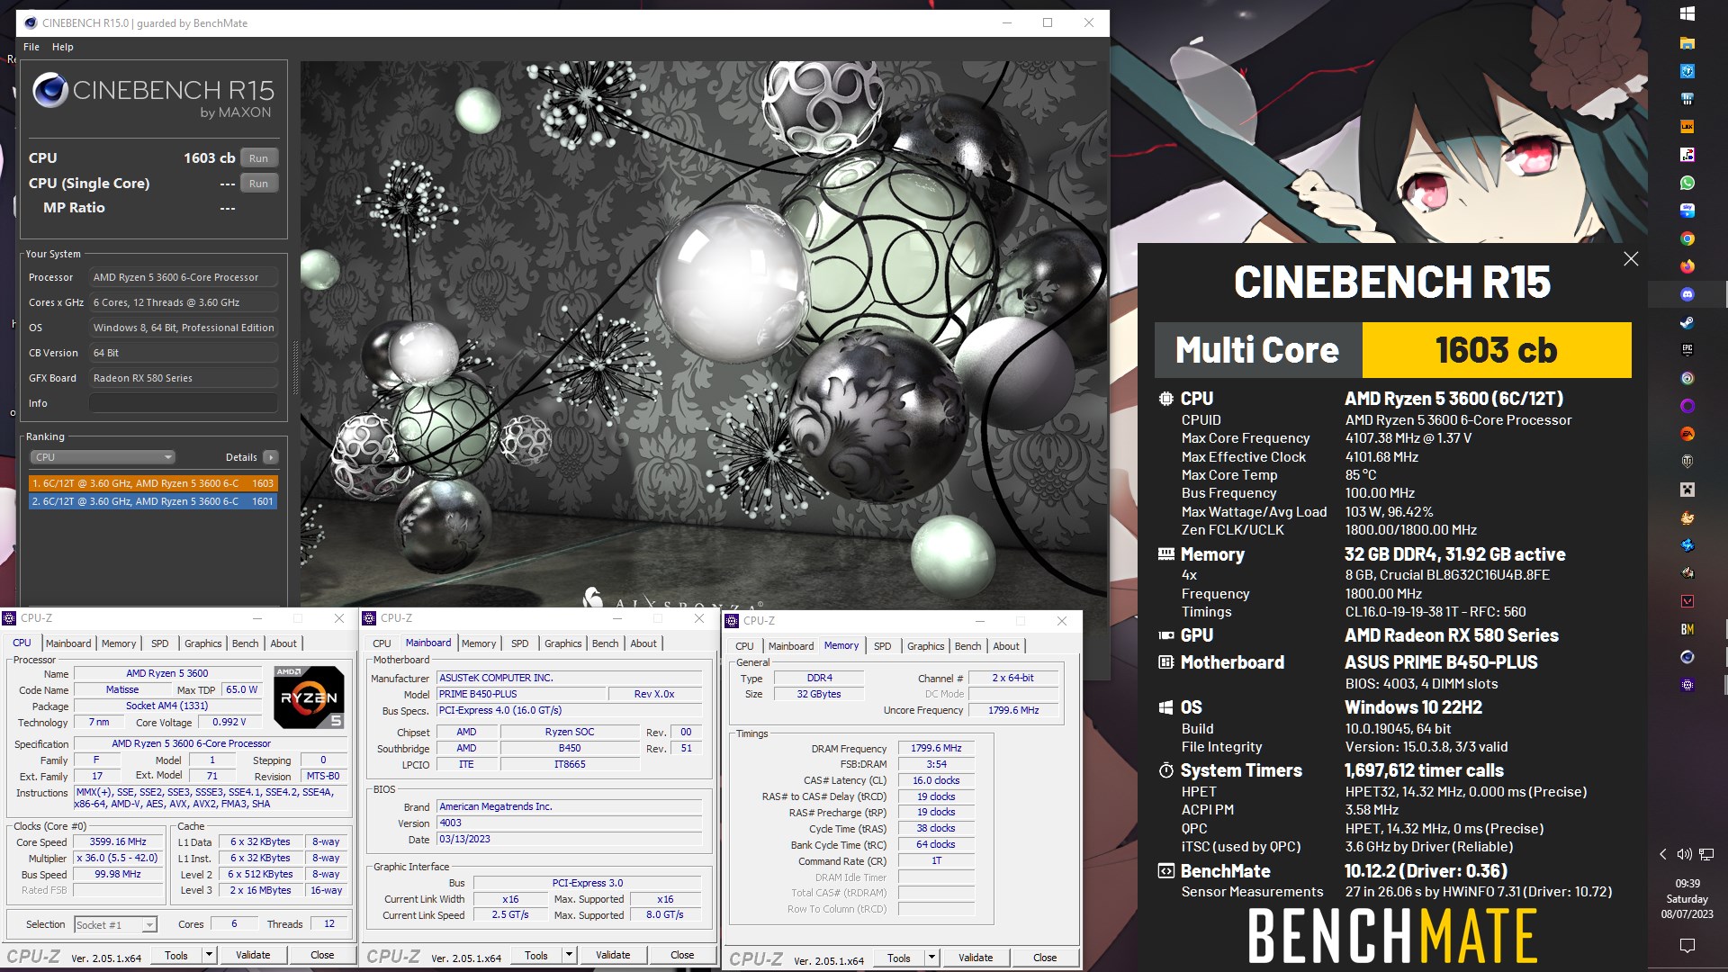
Task: Click Close button in first CPU-Z window
Action: [x=322, y=955]
